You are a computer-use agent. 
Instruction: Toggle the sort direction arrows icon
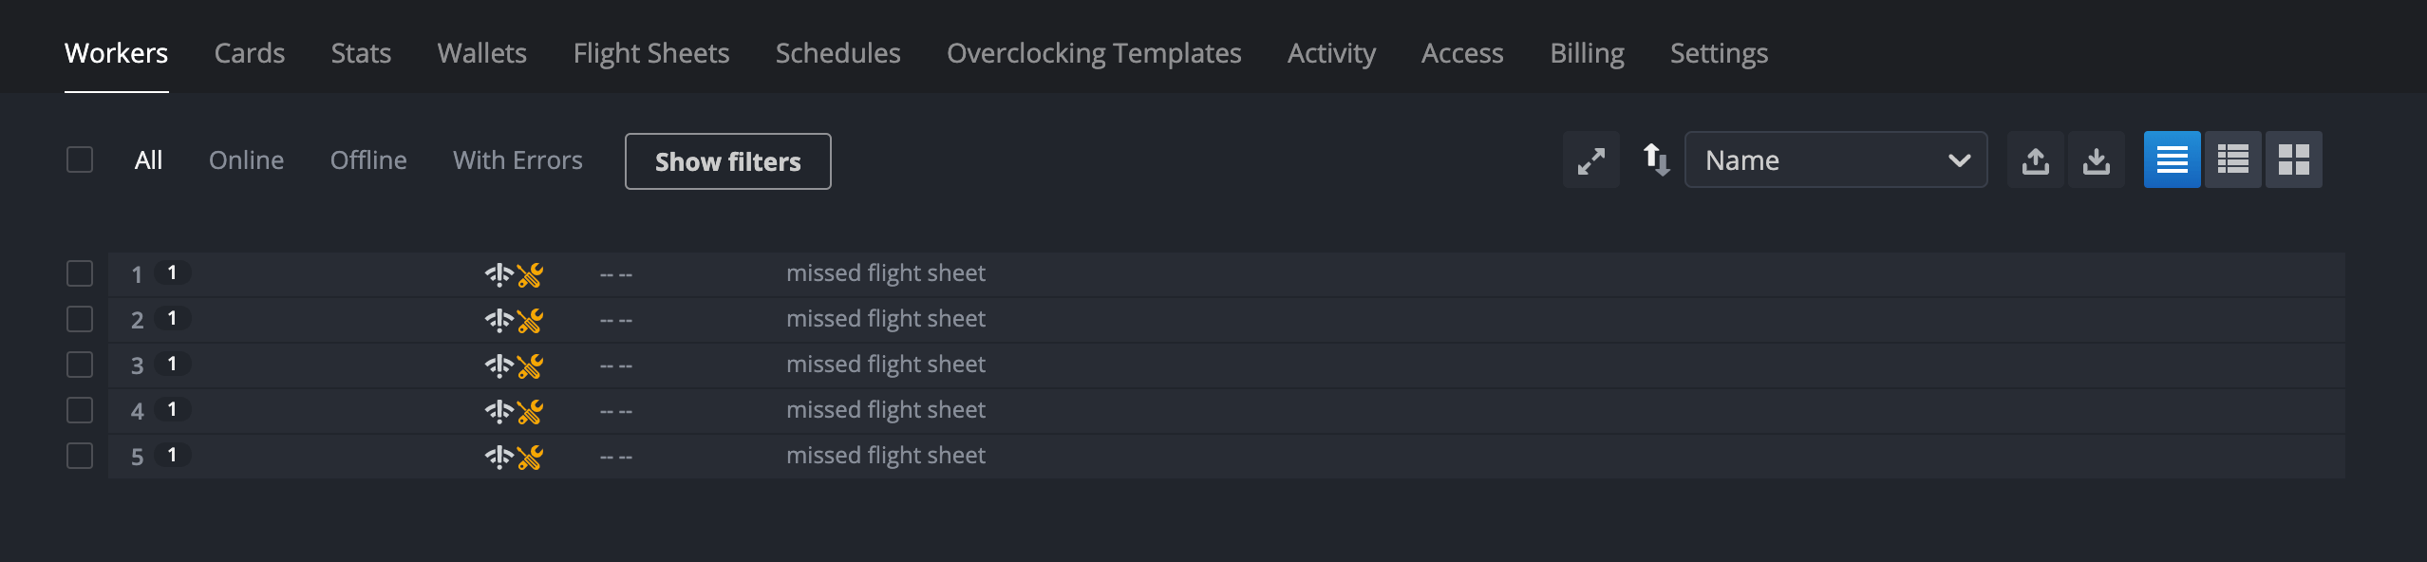pyautogui.click(x=1656, y=159)
